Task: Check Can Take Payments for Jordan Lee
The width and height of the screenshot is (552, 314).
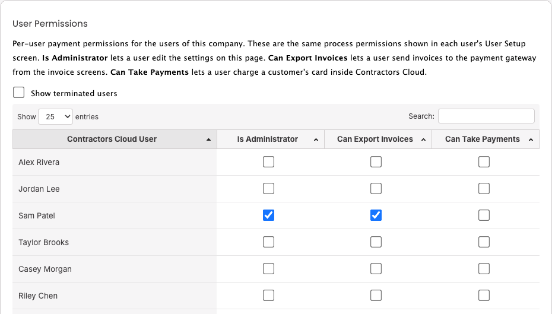Action: coord(484,189)
